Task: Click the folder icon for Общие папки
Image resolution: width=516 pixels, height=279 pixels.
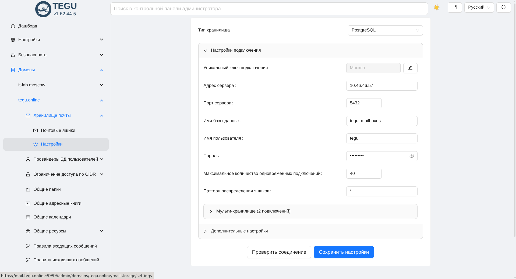Action: (x=28, y=189)
